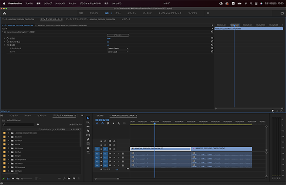Viewport: 286px width, 185px height.
Task: Toggle V1 track eye visibility
Action: click(114, 149)
